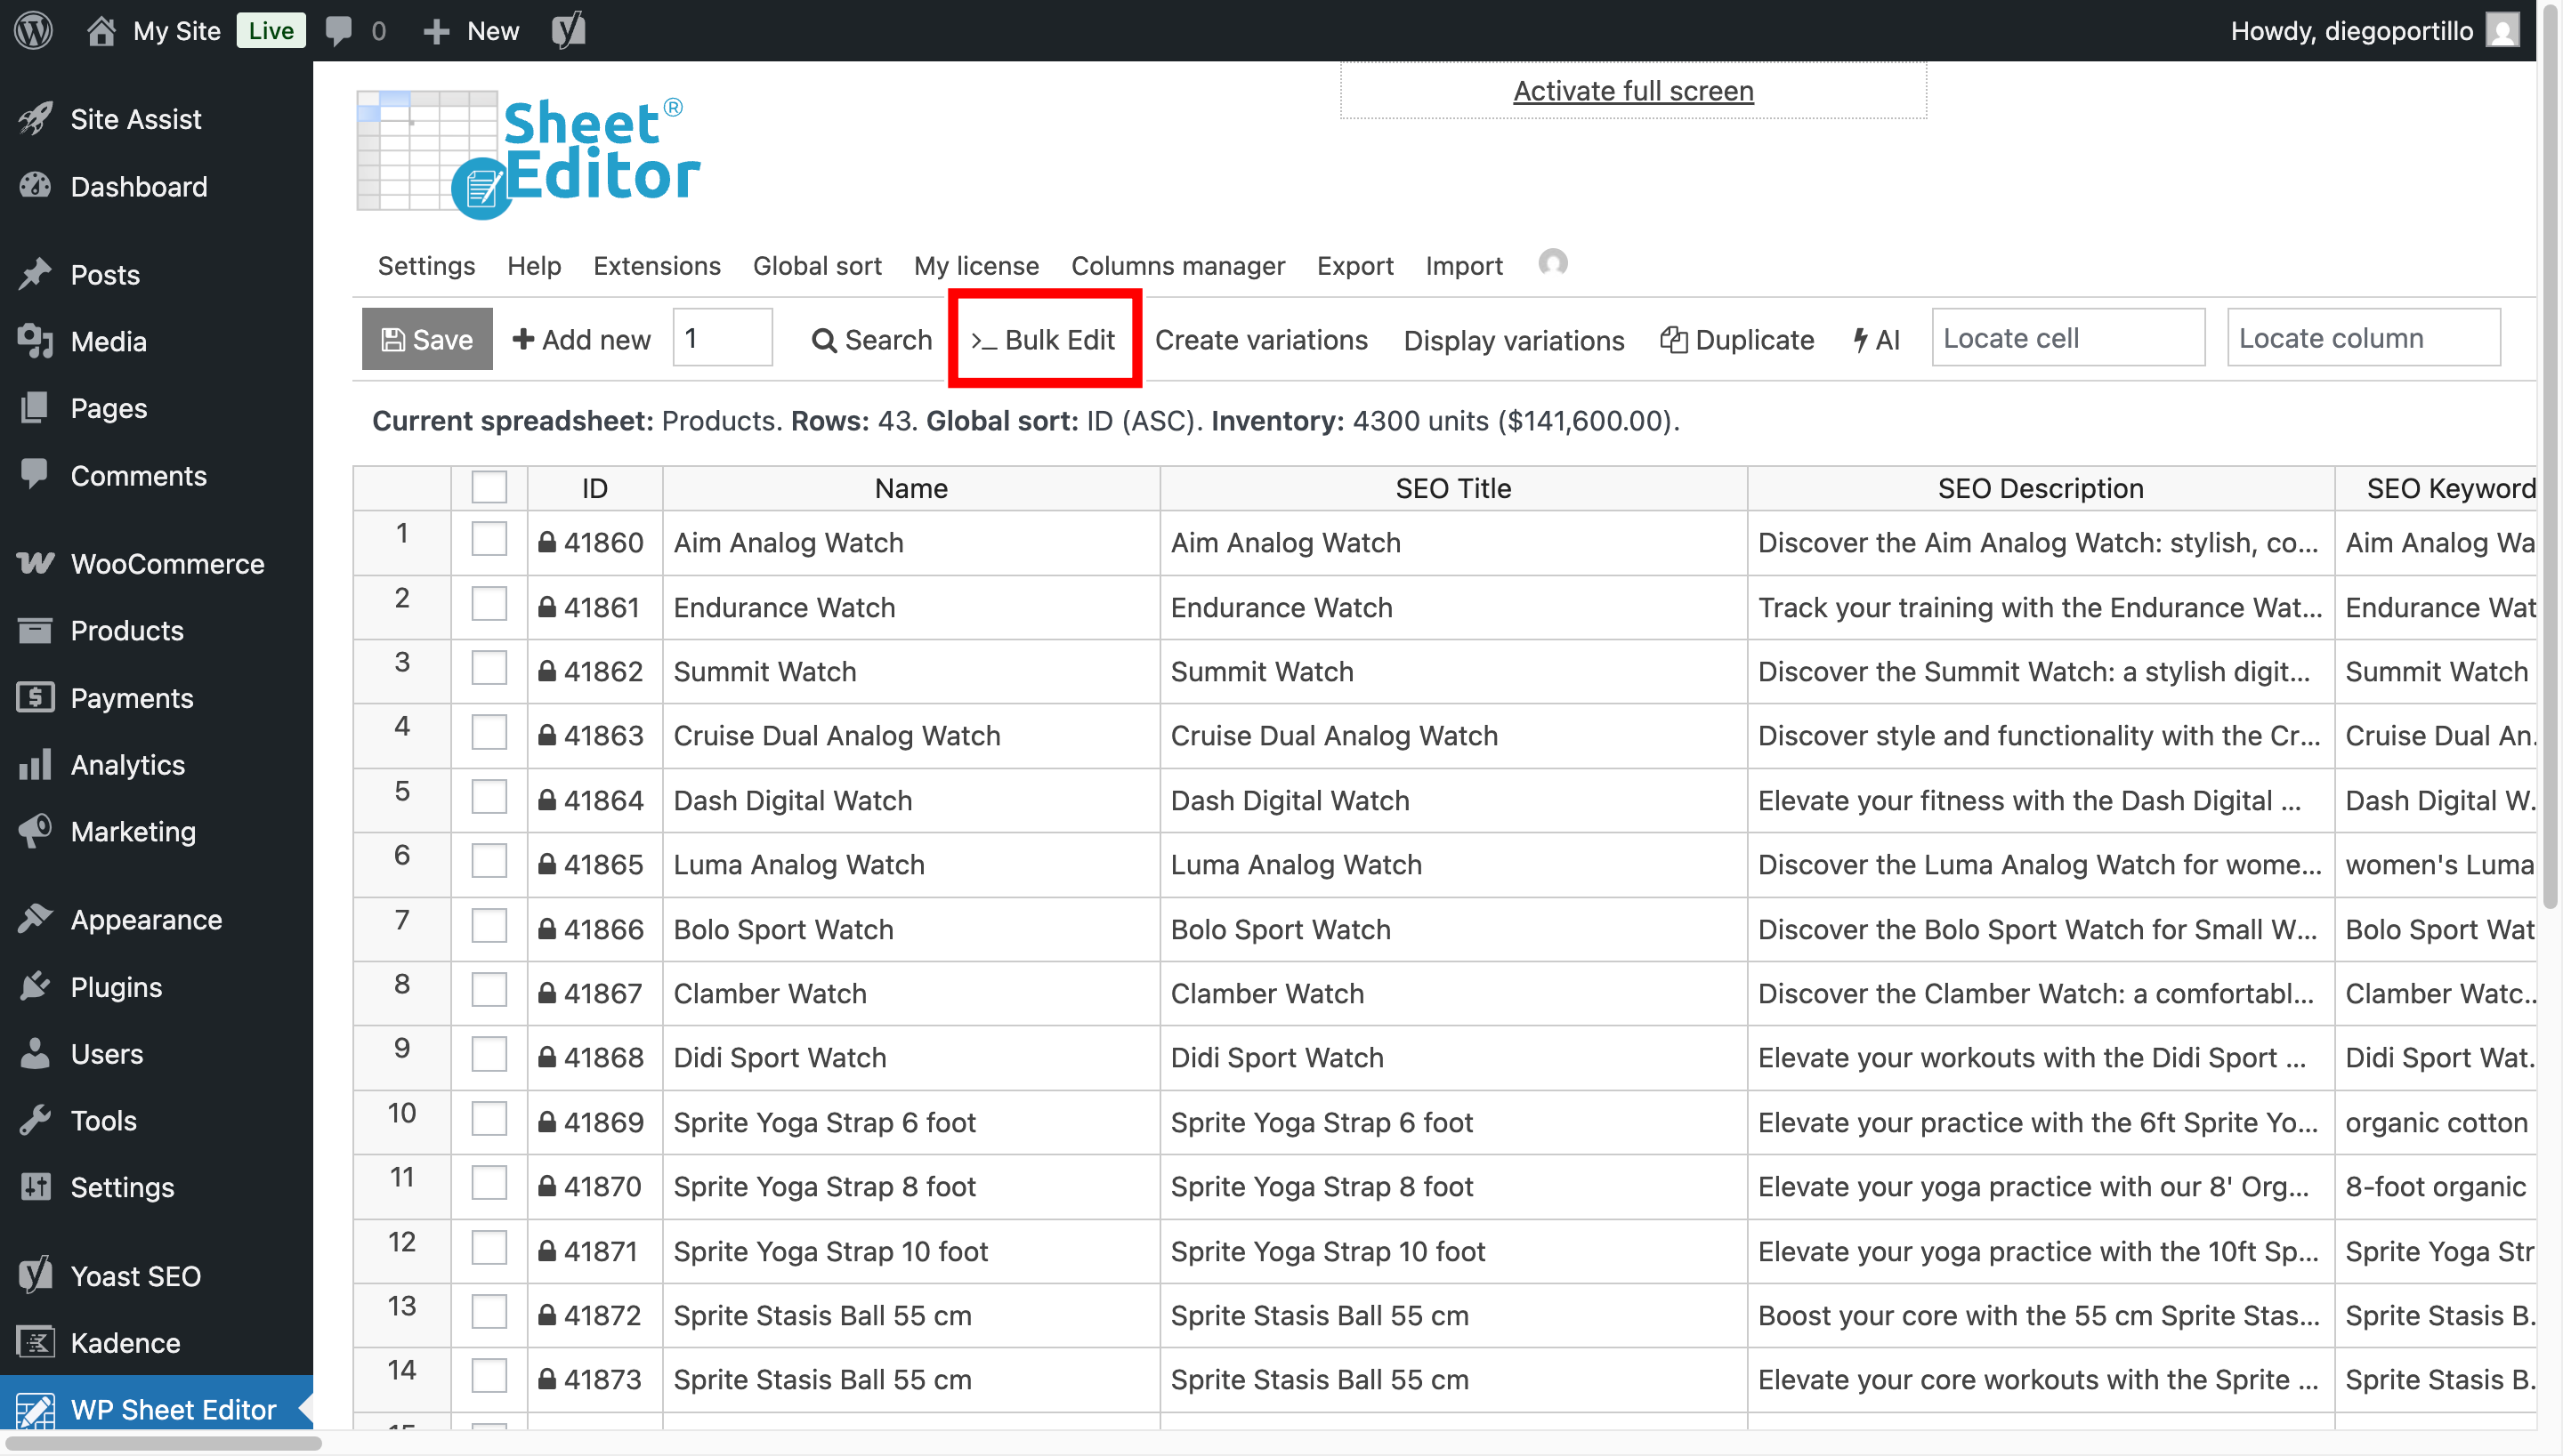Image resolution: width=2563 pixels, height=1456 pixels.
Task: Select all rows with the header checkbox
Action: 489,487
